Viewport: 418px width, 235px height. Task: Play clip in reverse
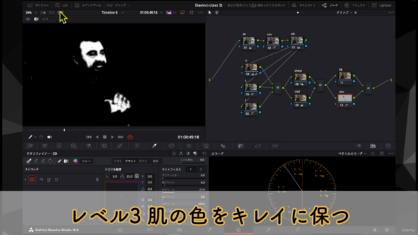[97, 137]
